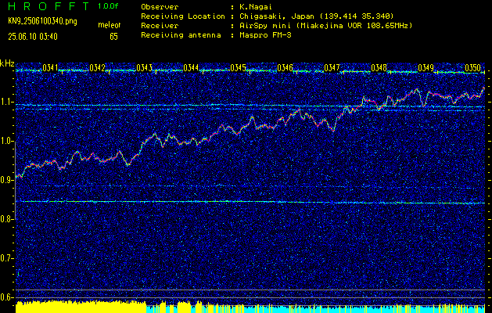The width and height of the screenshot is (492, 313).
Task: Click the Receiver field label
Action: pyautogui.click(x=160, y=26)
